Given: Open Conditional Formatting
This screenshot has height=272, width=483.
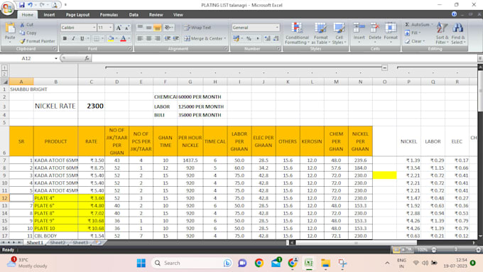Looking at the screenshot, I should point(297,33).
